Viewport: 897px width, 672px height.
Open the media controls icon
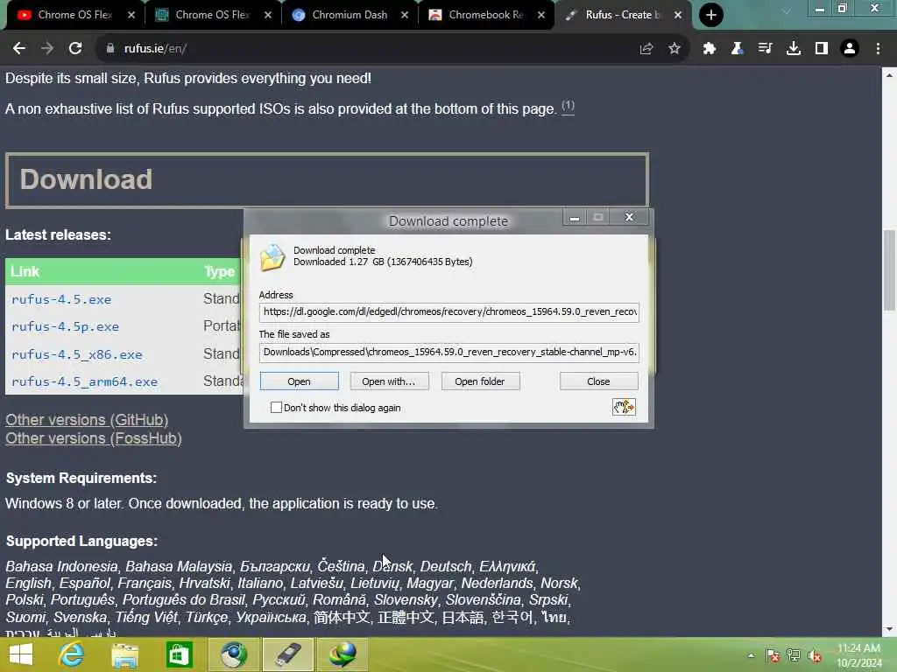coord(765,49)
